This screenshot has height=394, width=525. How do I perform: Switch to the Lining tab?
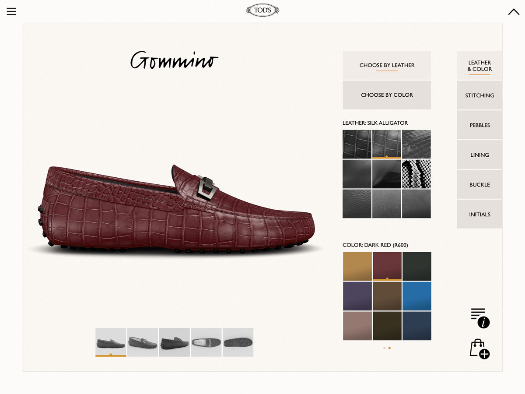(479, 155)
